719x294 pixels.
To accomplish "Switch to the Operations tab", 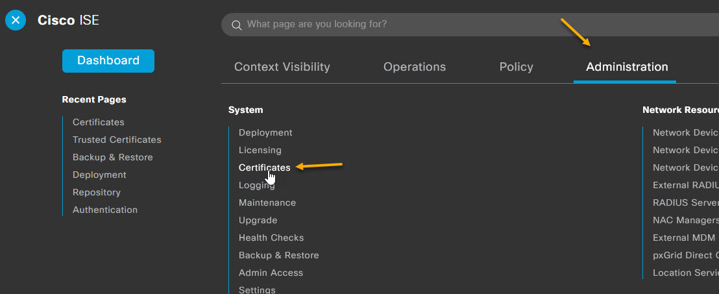I will point(415,67).
